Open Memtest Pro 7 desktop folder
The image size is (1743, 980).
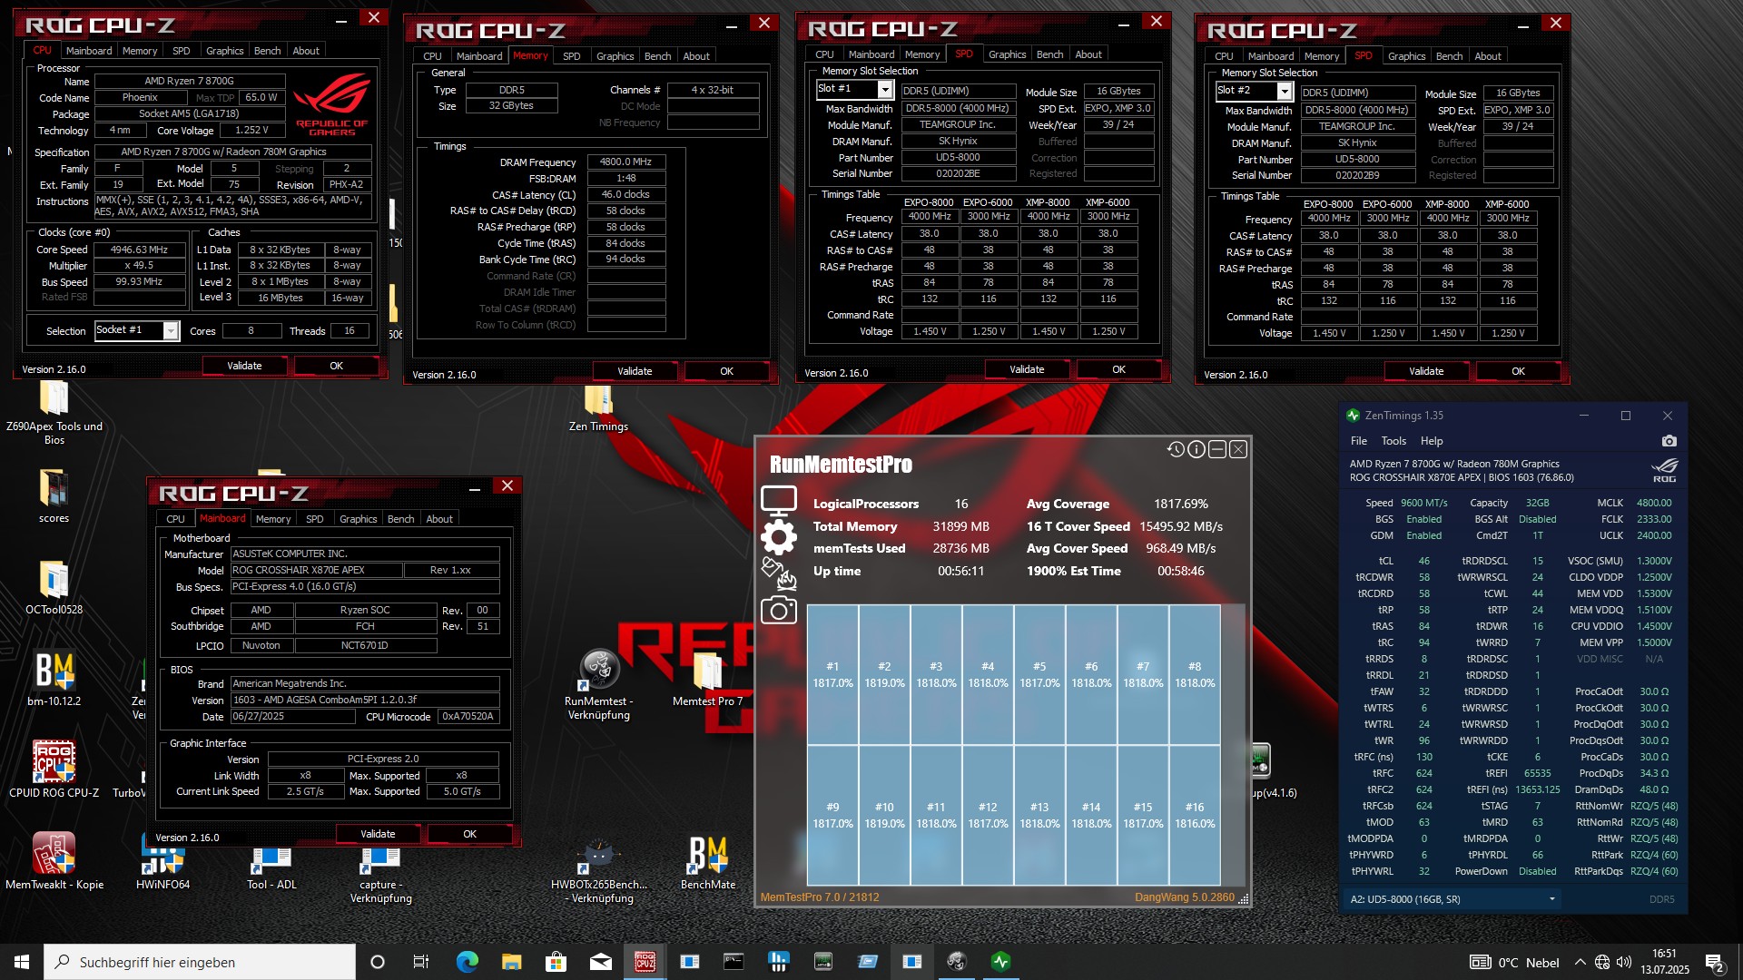tap(707, 679)
